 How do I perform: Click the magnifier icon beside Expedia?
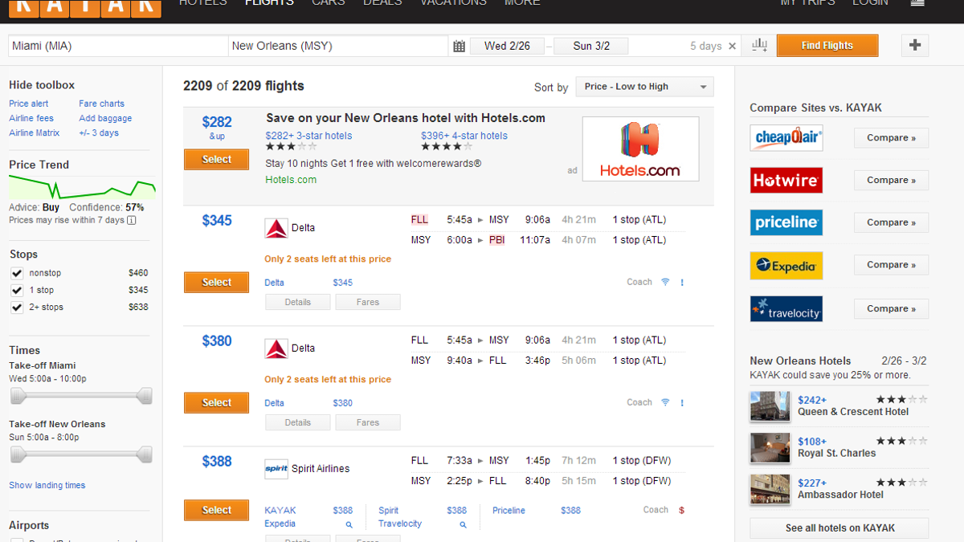point(349,524)
